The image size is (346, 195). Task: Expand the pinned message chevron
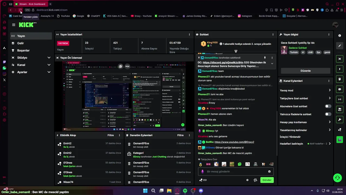pyautogui.click(x=272, y=63)
